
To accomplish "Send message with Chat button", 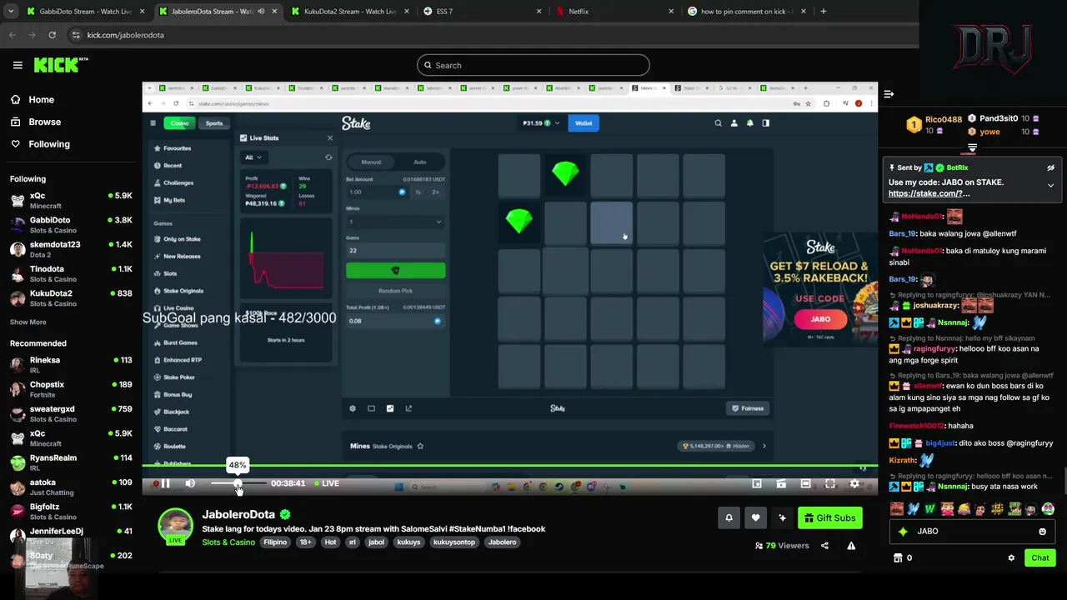I will 1040,558.
